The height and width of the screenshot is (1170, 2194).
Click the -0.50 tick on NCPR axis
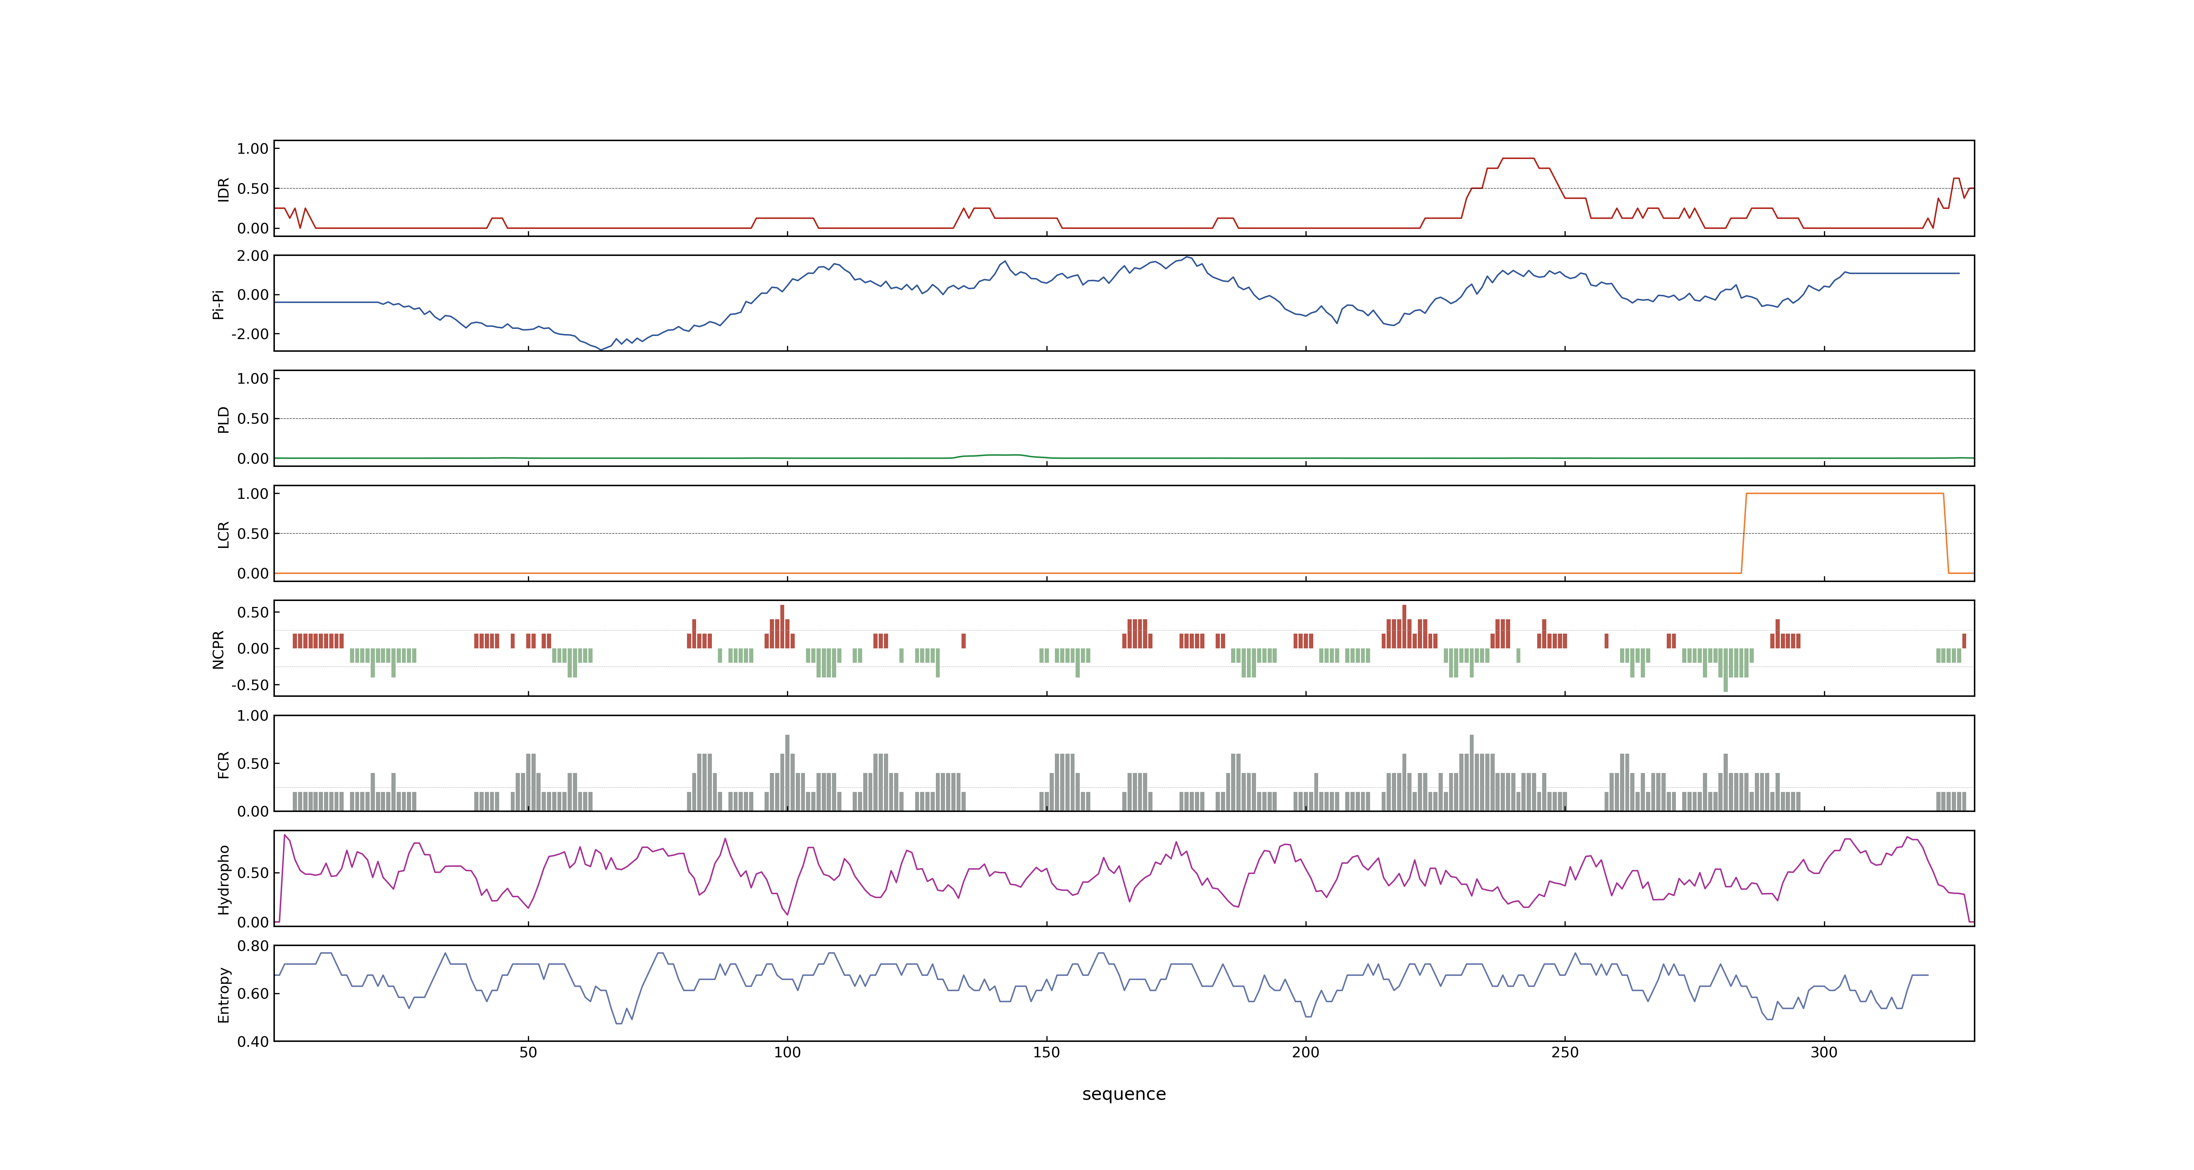pos(250,685)
